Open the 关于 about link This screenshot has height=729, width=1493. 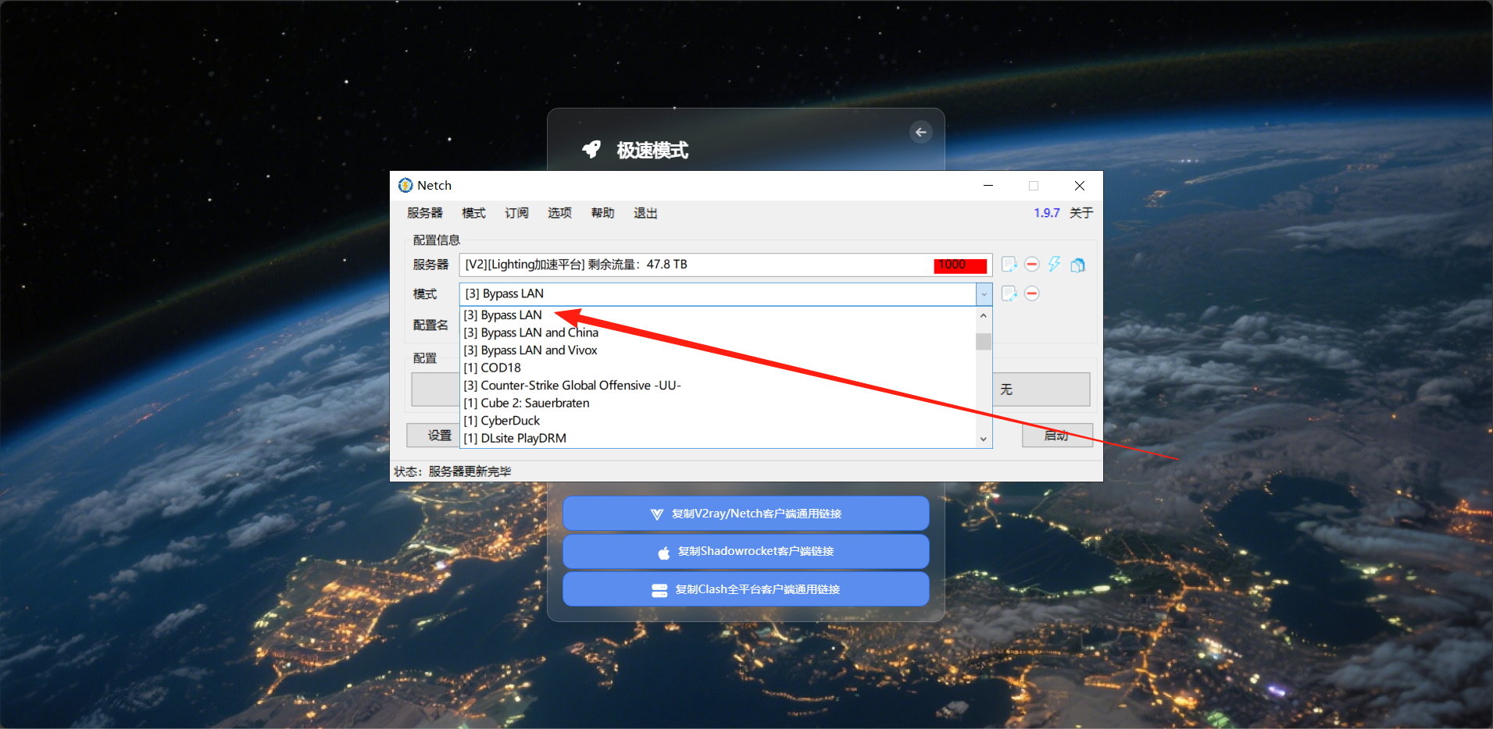click(1081, 213)
